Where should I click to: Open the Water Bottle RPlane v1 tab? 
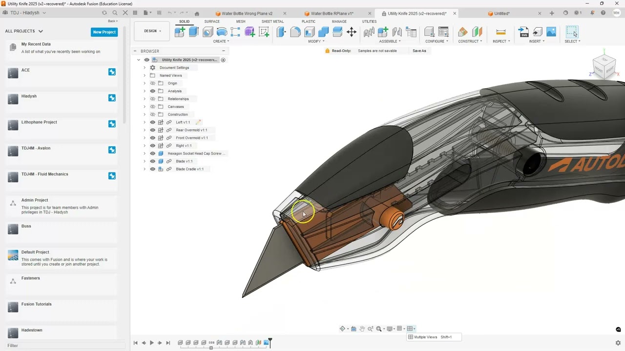(332, 14)
